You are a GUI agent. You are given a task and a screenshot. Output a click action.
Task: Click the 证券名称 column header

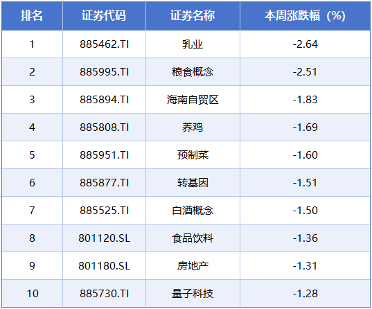tap(193, 16)
